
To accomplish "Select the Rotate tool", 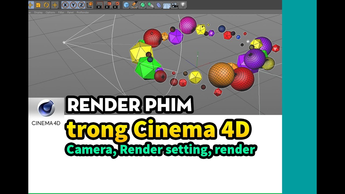I will click(47, 5).
